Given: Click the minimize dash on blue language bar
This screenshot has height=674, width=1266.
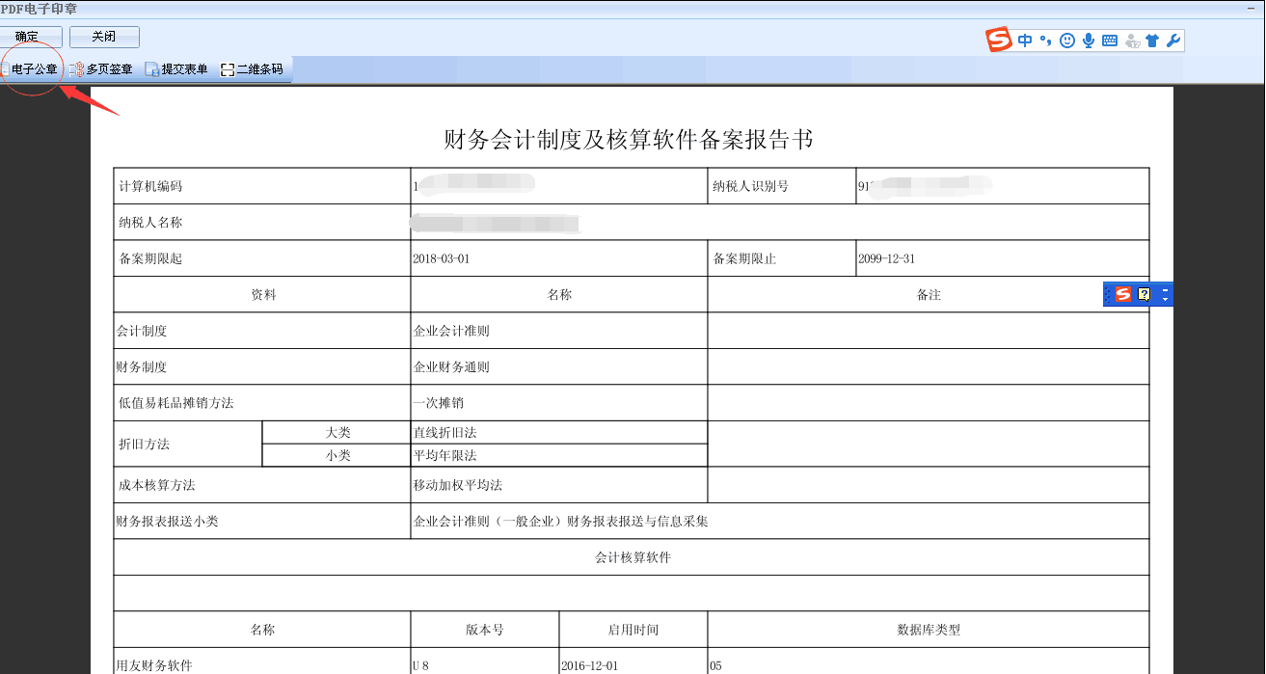Looking at the screenshot, I should (1166, 290).
